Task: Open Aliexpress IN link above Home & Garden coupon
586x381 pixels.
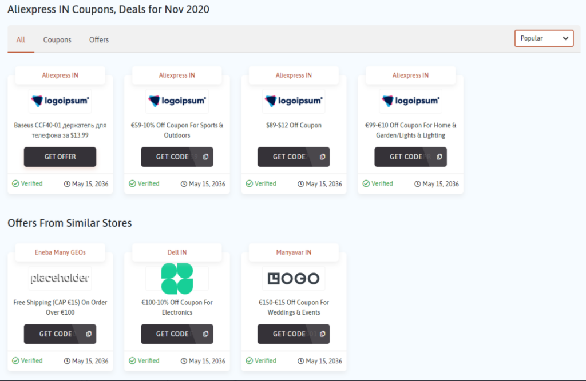Action: point(410,75)
